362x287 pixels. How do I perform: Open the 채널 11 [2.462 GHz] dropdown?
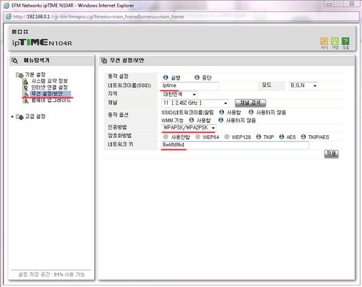(195, 103)
